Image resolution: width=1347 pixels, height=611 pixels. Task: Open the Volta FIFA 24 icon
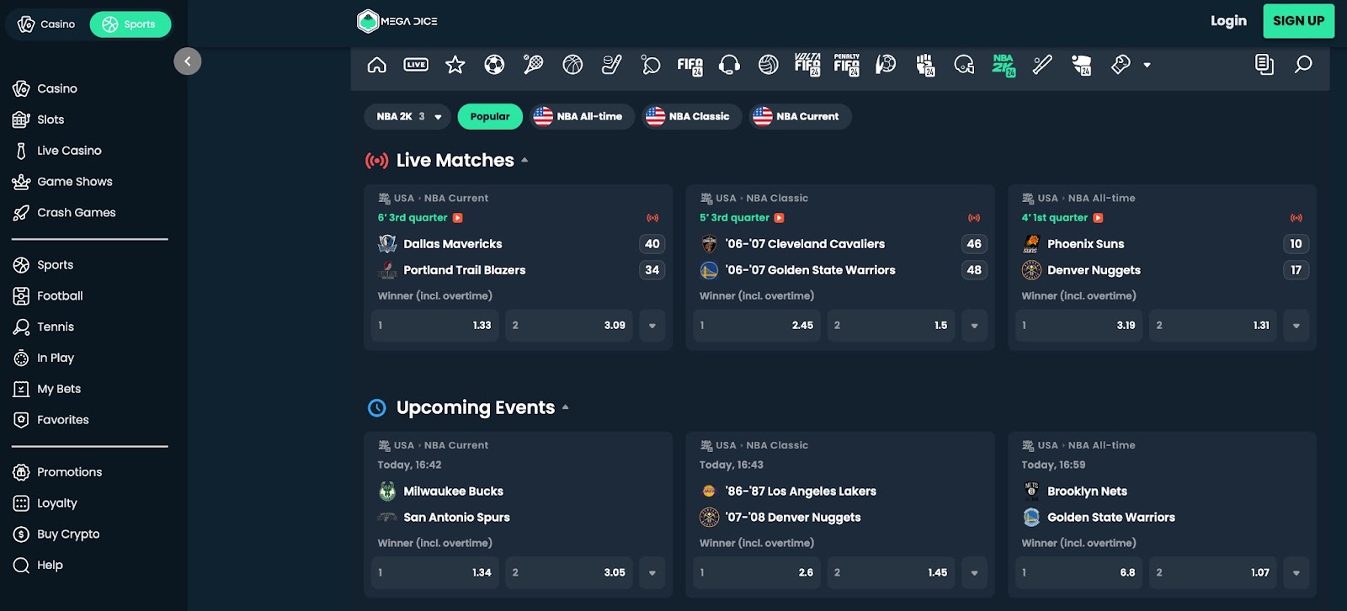pyautogui.click(x=807, y=65)
